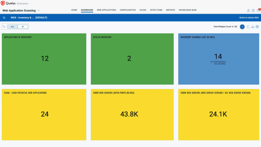Open the Detections tab
The height and width of the screenshot is (147, 261).
pyautogui.click(x=156, y=10)
